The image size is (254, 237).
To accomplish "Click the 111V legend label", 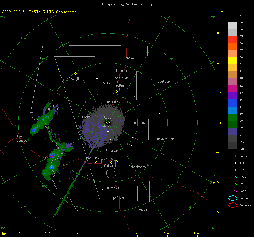I will (243, 170).
